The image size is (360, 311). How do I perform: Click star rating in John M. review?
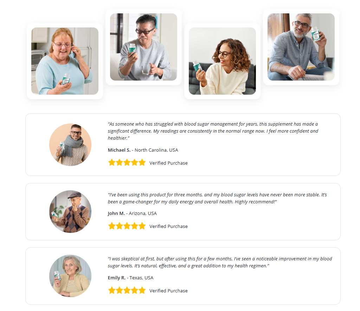127,226
